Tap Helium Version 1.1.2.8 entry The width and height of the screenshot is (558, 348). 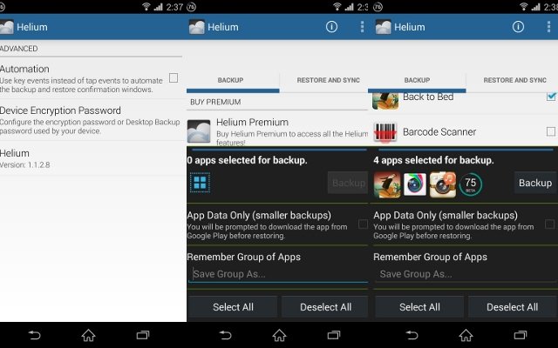click(91, 158)
